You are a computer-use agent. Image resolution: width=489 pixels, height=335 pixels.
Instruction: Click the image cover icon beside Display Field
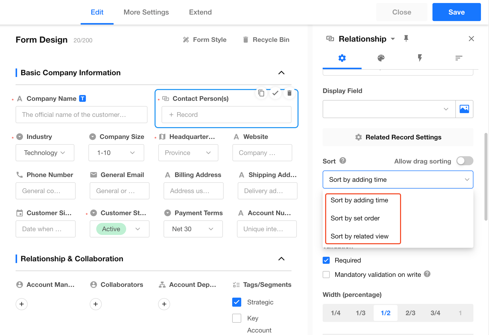(x=464, y=109)
